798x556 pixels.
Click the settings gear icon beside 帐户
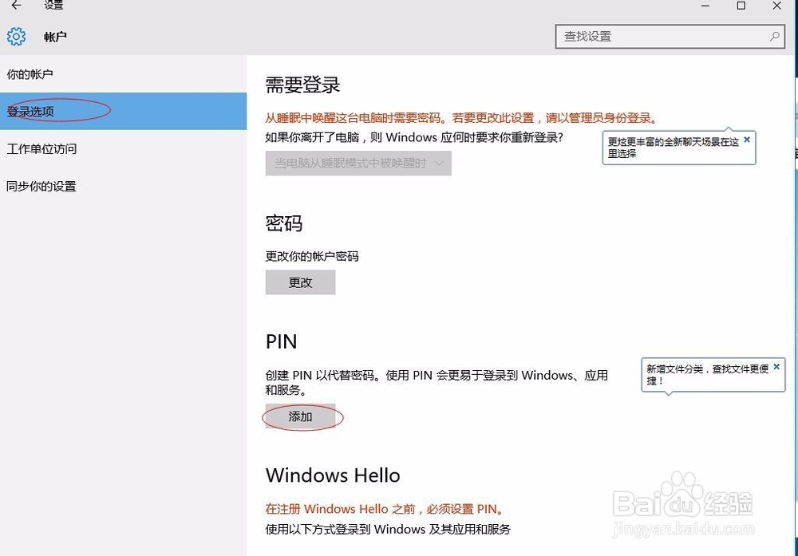(16, 37)
